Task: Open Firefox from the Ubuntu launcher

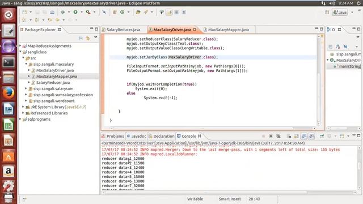Action: [x=9, y=93]
